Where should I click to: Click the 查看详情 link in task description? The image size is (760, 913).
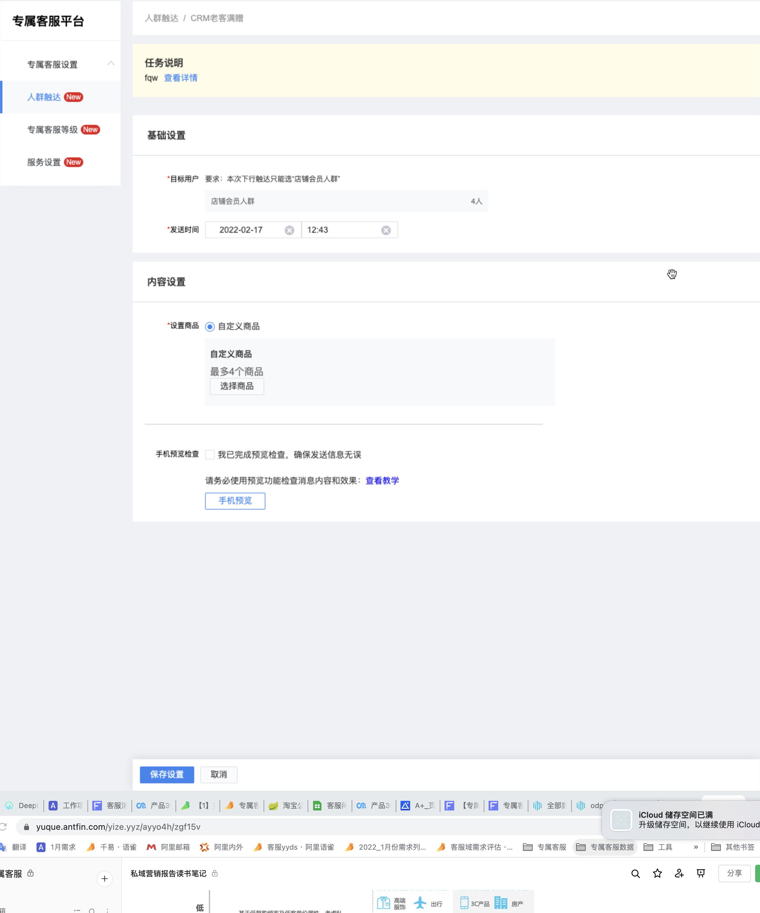click(180, 78)
